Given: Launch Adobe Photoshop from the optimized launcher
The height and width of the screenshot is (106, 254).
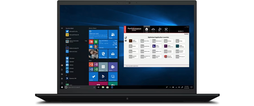Looking at the screenshot, I should pyautogui.click(x=180, y=46).
